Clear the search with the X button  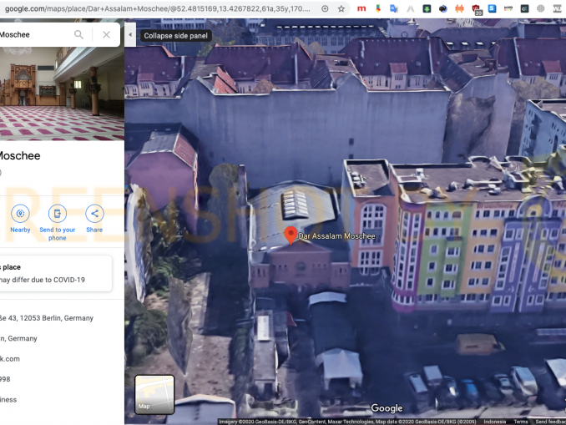106,35
